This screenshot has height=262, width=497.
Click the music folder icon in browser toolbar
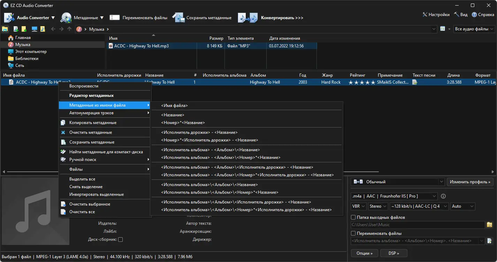pyautogui.click(x=43, y=29)
